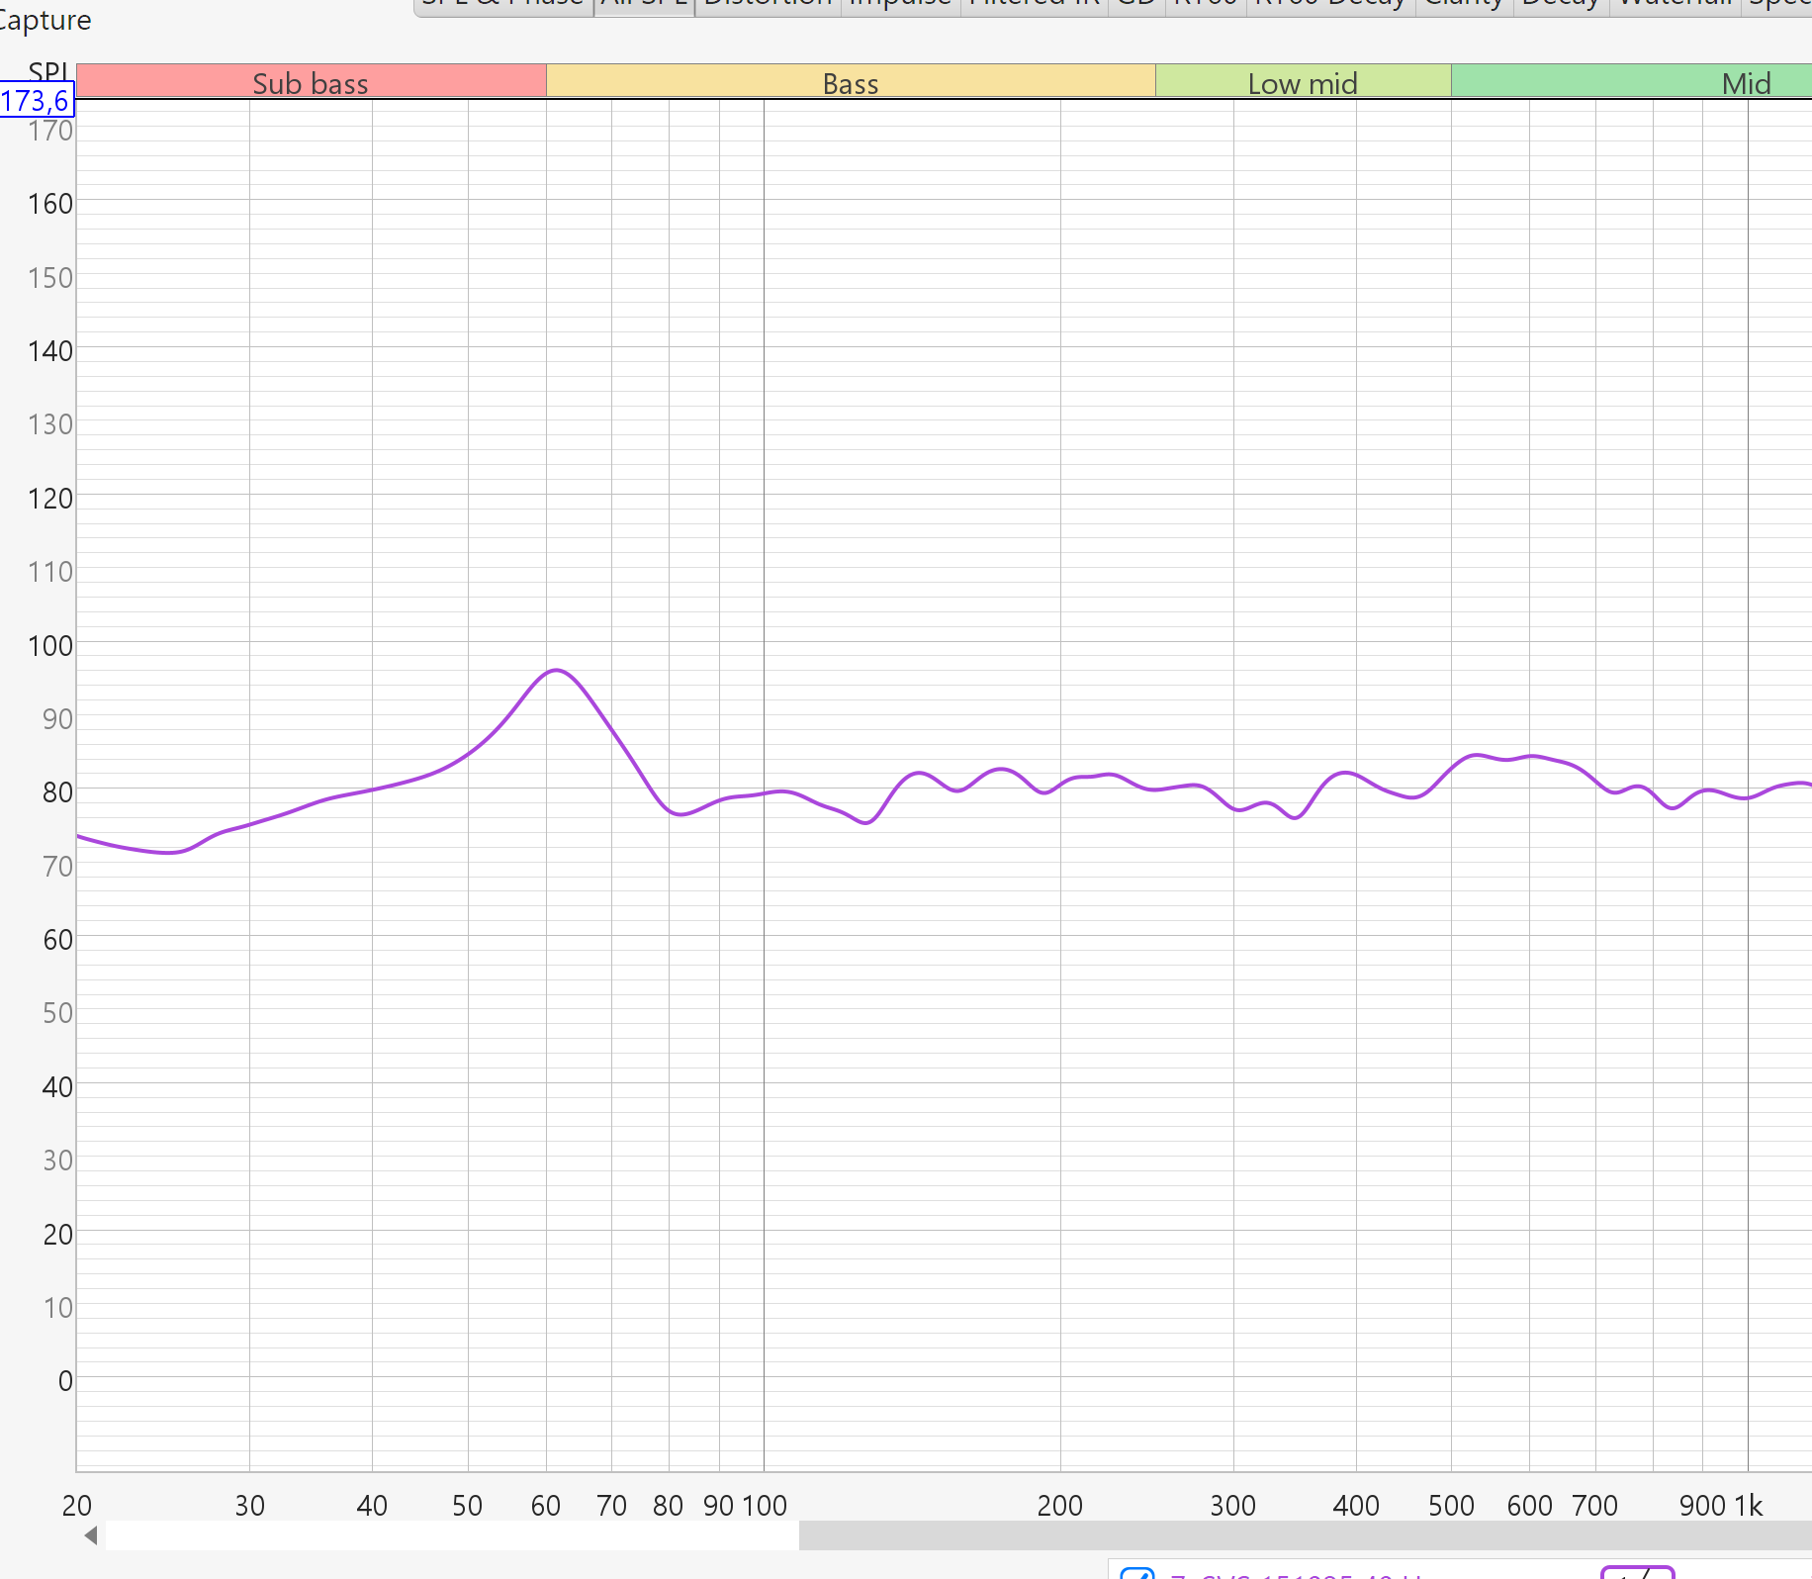The height and width of the screenshot is (1579, 1812).
Task: Toggle the purple trace legend checkbox
Action: 1137,1572
